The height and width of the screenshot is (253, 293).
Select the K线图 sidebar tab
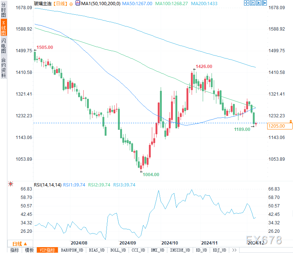pyautogui.click(x=4, y=28)
